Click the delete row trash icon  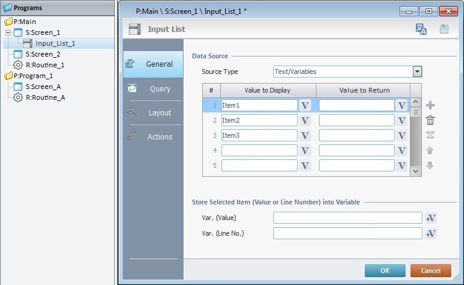(430, 120)
